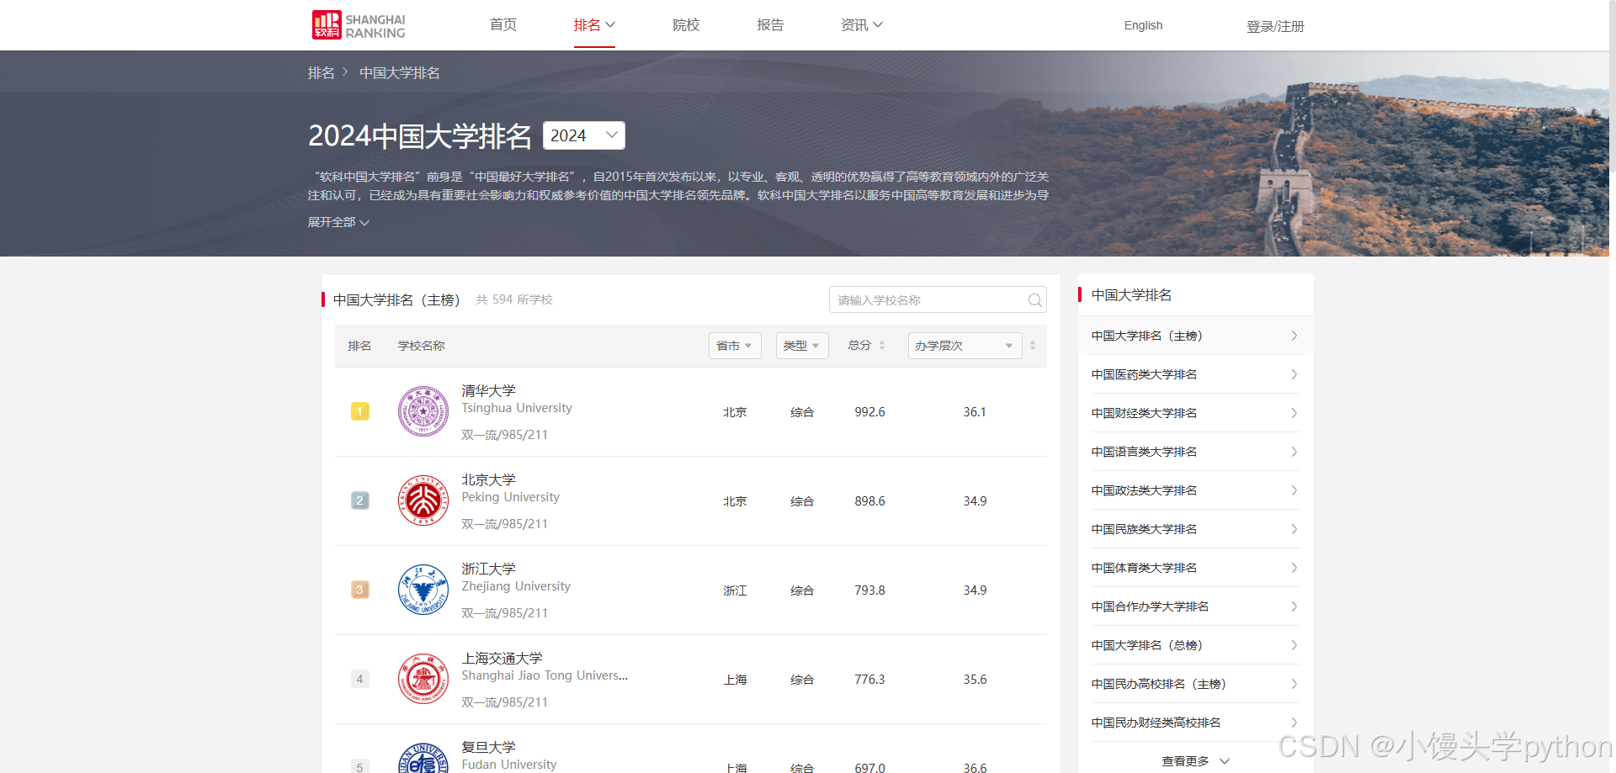Sort by 办学层次 column arrows
Viewport: 1616px width, 773px height.
1033,346
